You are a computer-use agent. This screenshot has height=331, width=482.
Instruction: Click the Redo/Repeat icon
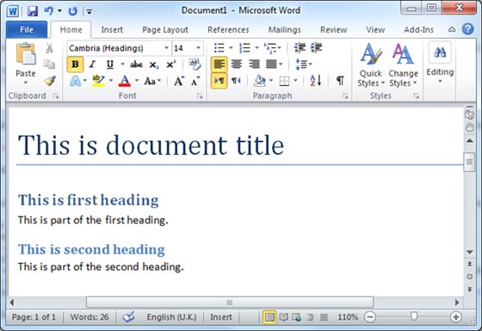(72, 11)
